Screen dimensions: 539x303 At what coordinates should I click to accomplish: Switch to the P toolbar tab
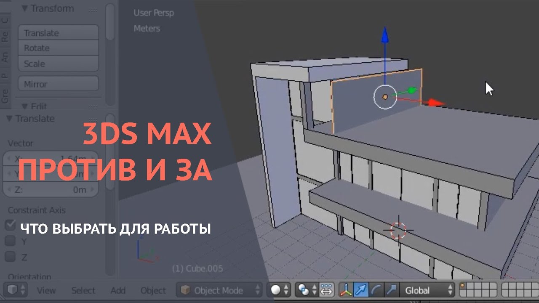[x=5, y=76]
